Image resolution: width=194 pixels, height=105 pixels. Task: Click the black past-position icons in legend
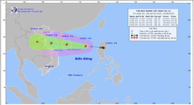point(134,36)
